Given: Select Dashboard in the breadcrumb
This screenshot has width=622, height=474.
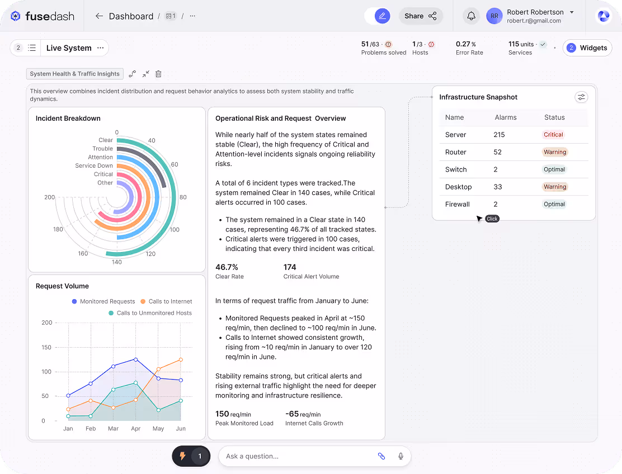Looking at the screenshot, I should (x=131, y=16).
